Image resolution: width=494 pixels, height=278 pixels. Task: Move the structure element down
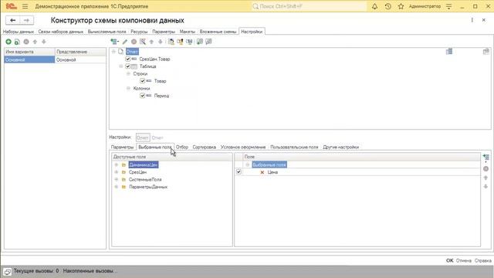[x=161, y=42]
